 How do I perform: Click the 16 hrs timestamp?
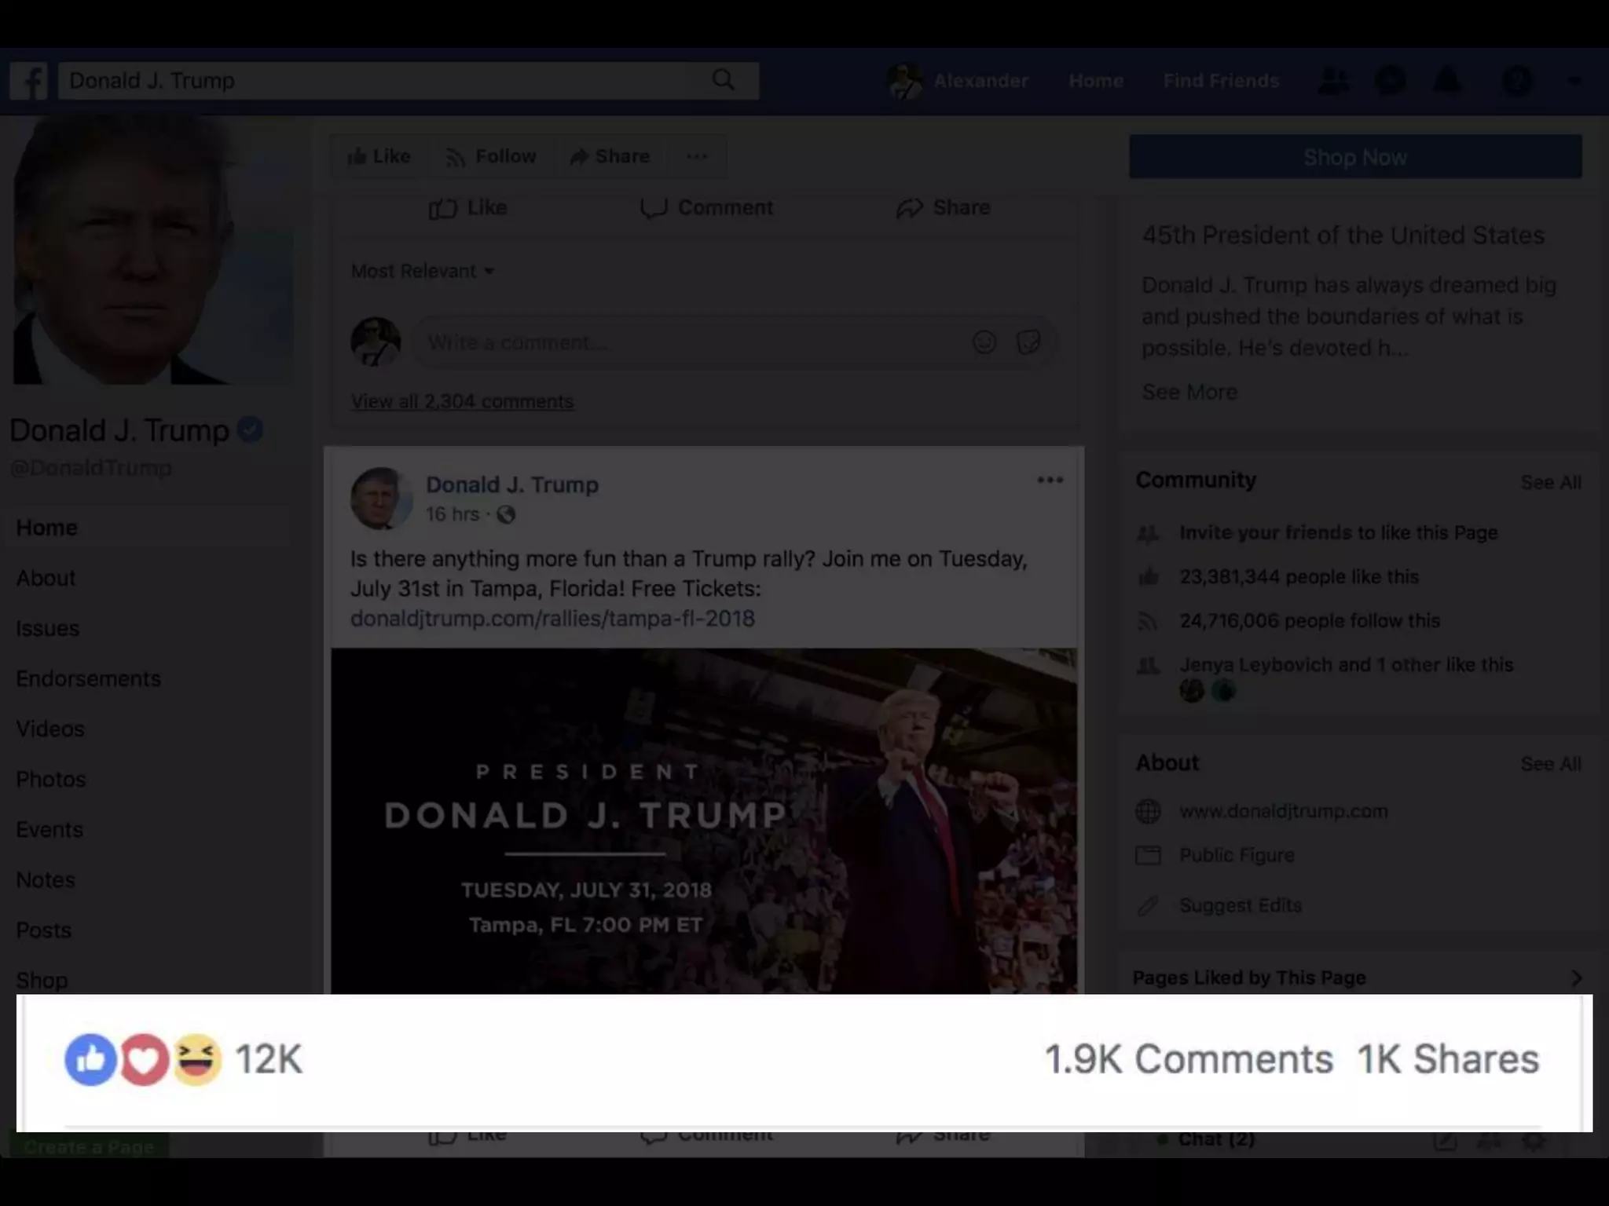click(453, 514)
